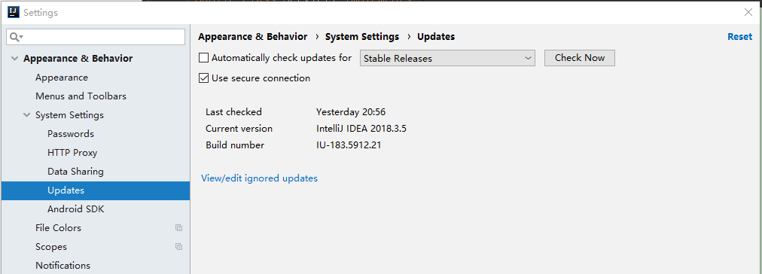Go to HTTP Proxy settings

72,153
